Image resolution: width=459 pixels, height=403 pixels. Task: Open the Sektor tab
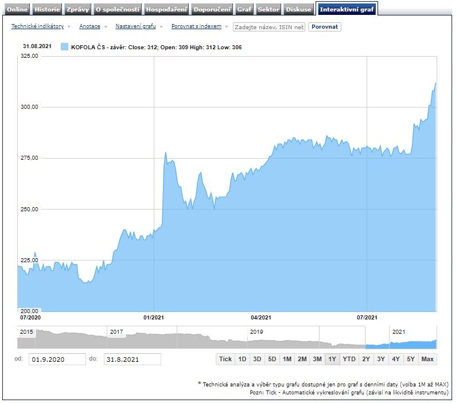click(x=269, y=10)
